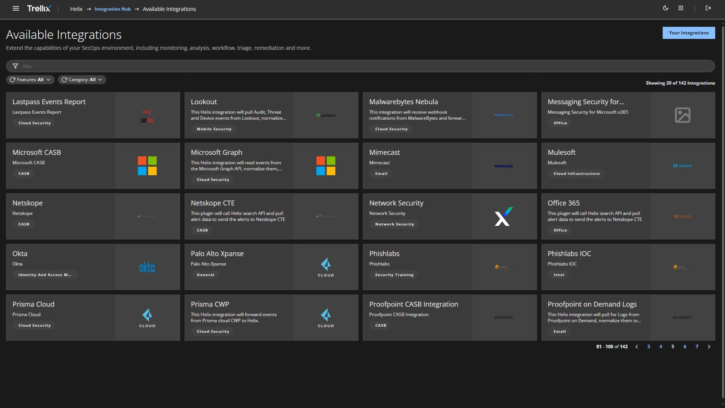
Task: Click the Trellix logo
Action: coord(39,8)
